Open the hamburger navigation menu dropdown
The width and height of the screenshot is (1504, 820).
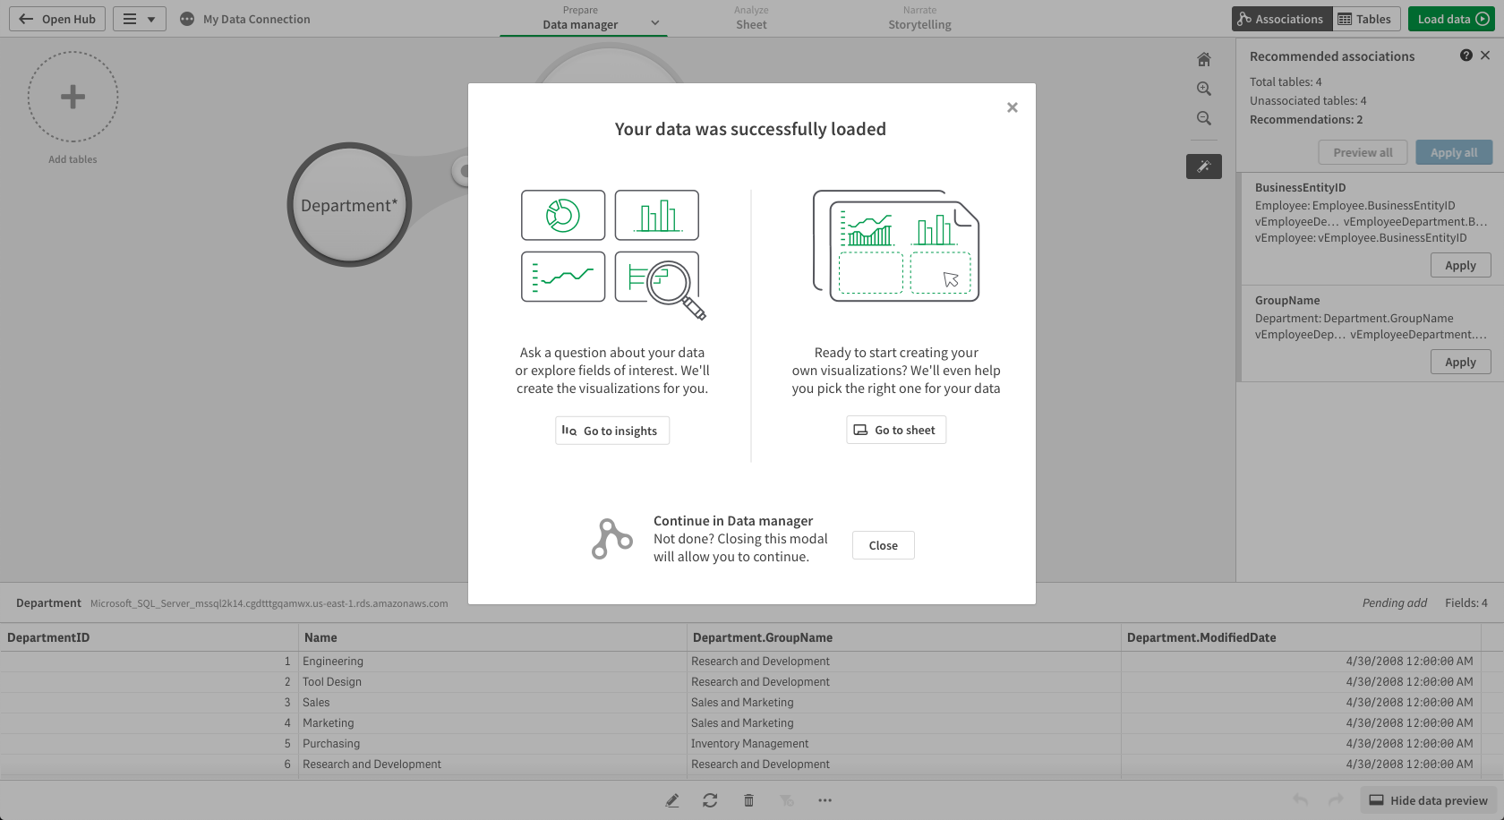click(x=139, y=19)
